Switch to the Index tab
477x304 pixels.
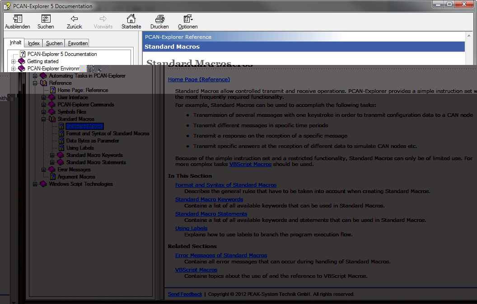[34, 43]
